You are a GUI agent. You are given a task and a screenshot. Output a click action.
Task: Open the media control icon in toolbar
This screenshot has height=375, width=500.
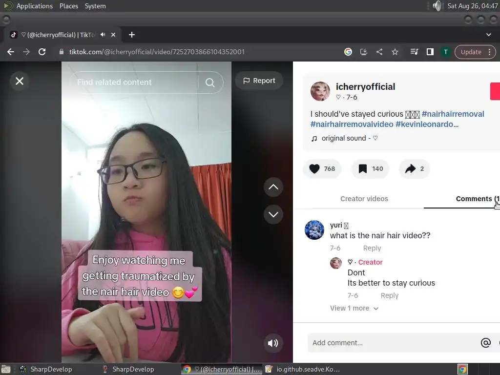[414, 52]
